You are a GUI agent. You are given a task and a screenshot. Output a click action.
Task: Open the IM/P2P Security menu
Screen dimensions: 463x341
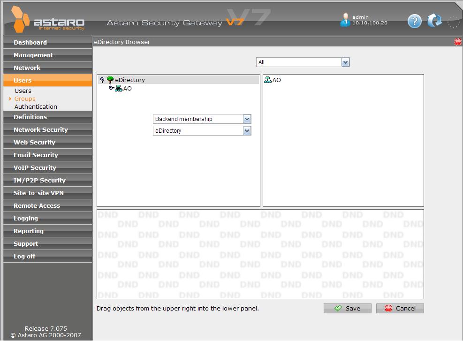(x=48, y=181)
